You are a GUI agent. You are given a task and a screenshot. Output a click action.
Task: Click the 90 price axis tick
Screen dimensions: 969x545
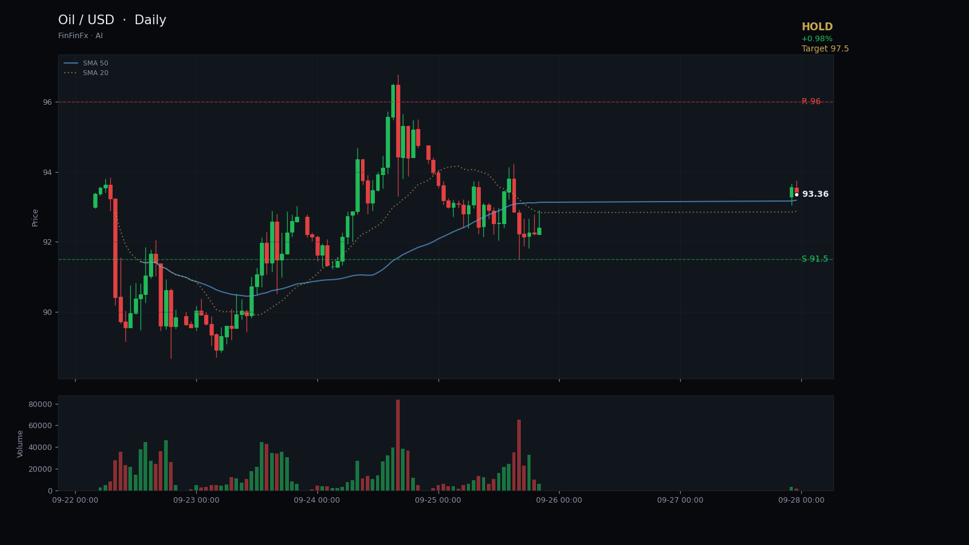coord(47,312)
